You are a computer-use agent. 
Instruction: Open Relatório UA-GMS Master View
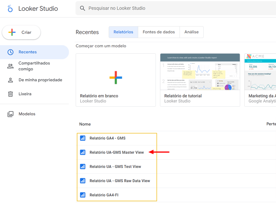(x=117, y=153)
